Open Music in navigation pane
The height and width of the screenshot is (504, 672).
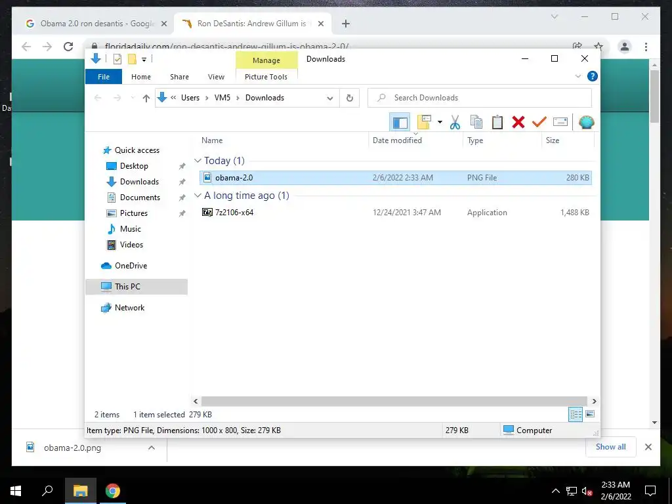point(131,229)
